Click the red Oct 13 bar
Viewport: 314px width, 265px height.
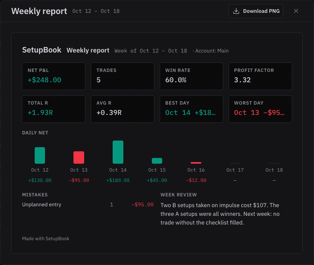coord(79,158)
